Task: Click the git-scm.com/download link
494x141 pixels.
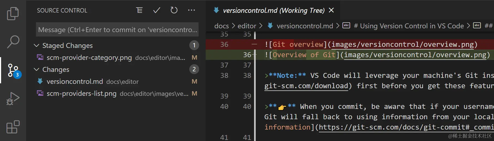Action: (x=306, y=86)
